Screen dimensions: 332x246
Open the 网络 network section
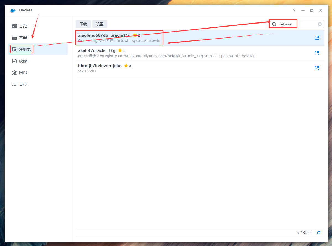point(23,73)
